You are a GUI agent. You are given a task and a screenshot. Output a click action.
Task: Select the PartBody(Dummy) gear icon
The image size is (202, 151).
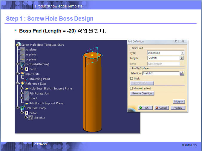pyautogui.click(x=22, y=64)
